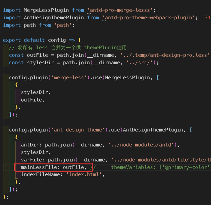Click the Chinese comment about themePlugin
The width and height of the screenshot is (211, 205).
(x=68, y=48)
